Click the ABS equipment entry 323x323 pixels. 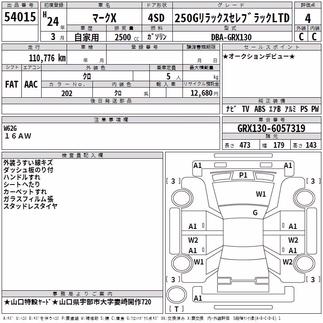(x=260, y=109)
